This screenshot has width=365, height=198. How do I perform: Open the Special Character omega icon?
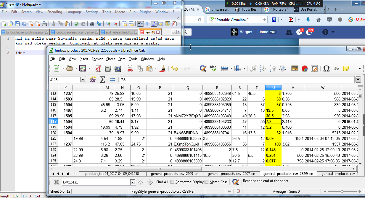pos(326,69)
